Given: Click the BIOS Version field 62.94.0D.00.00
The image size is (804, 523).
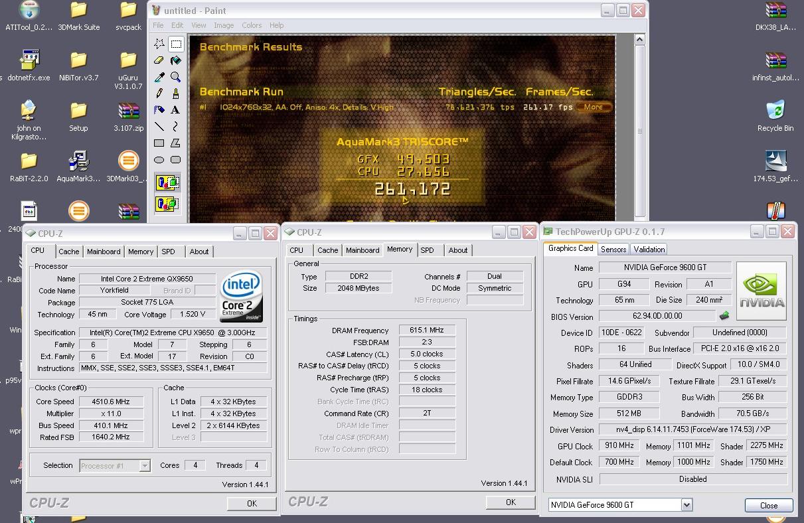Looking at the screenshot, I should (x=657, y=317).
